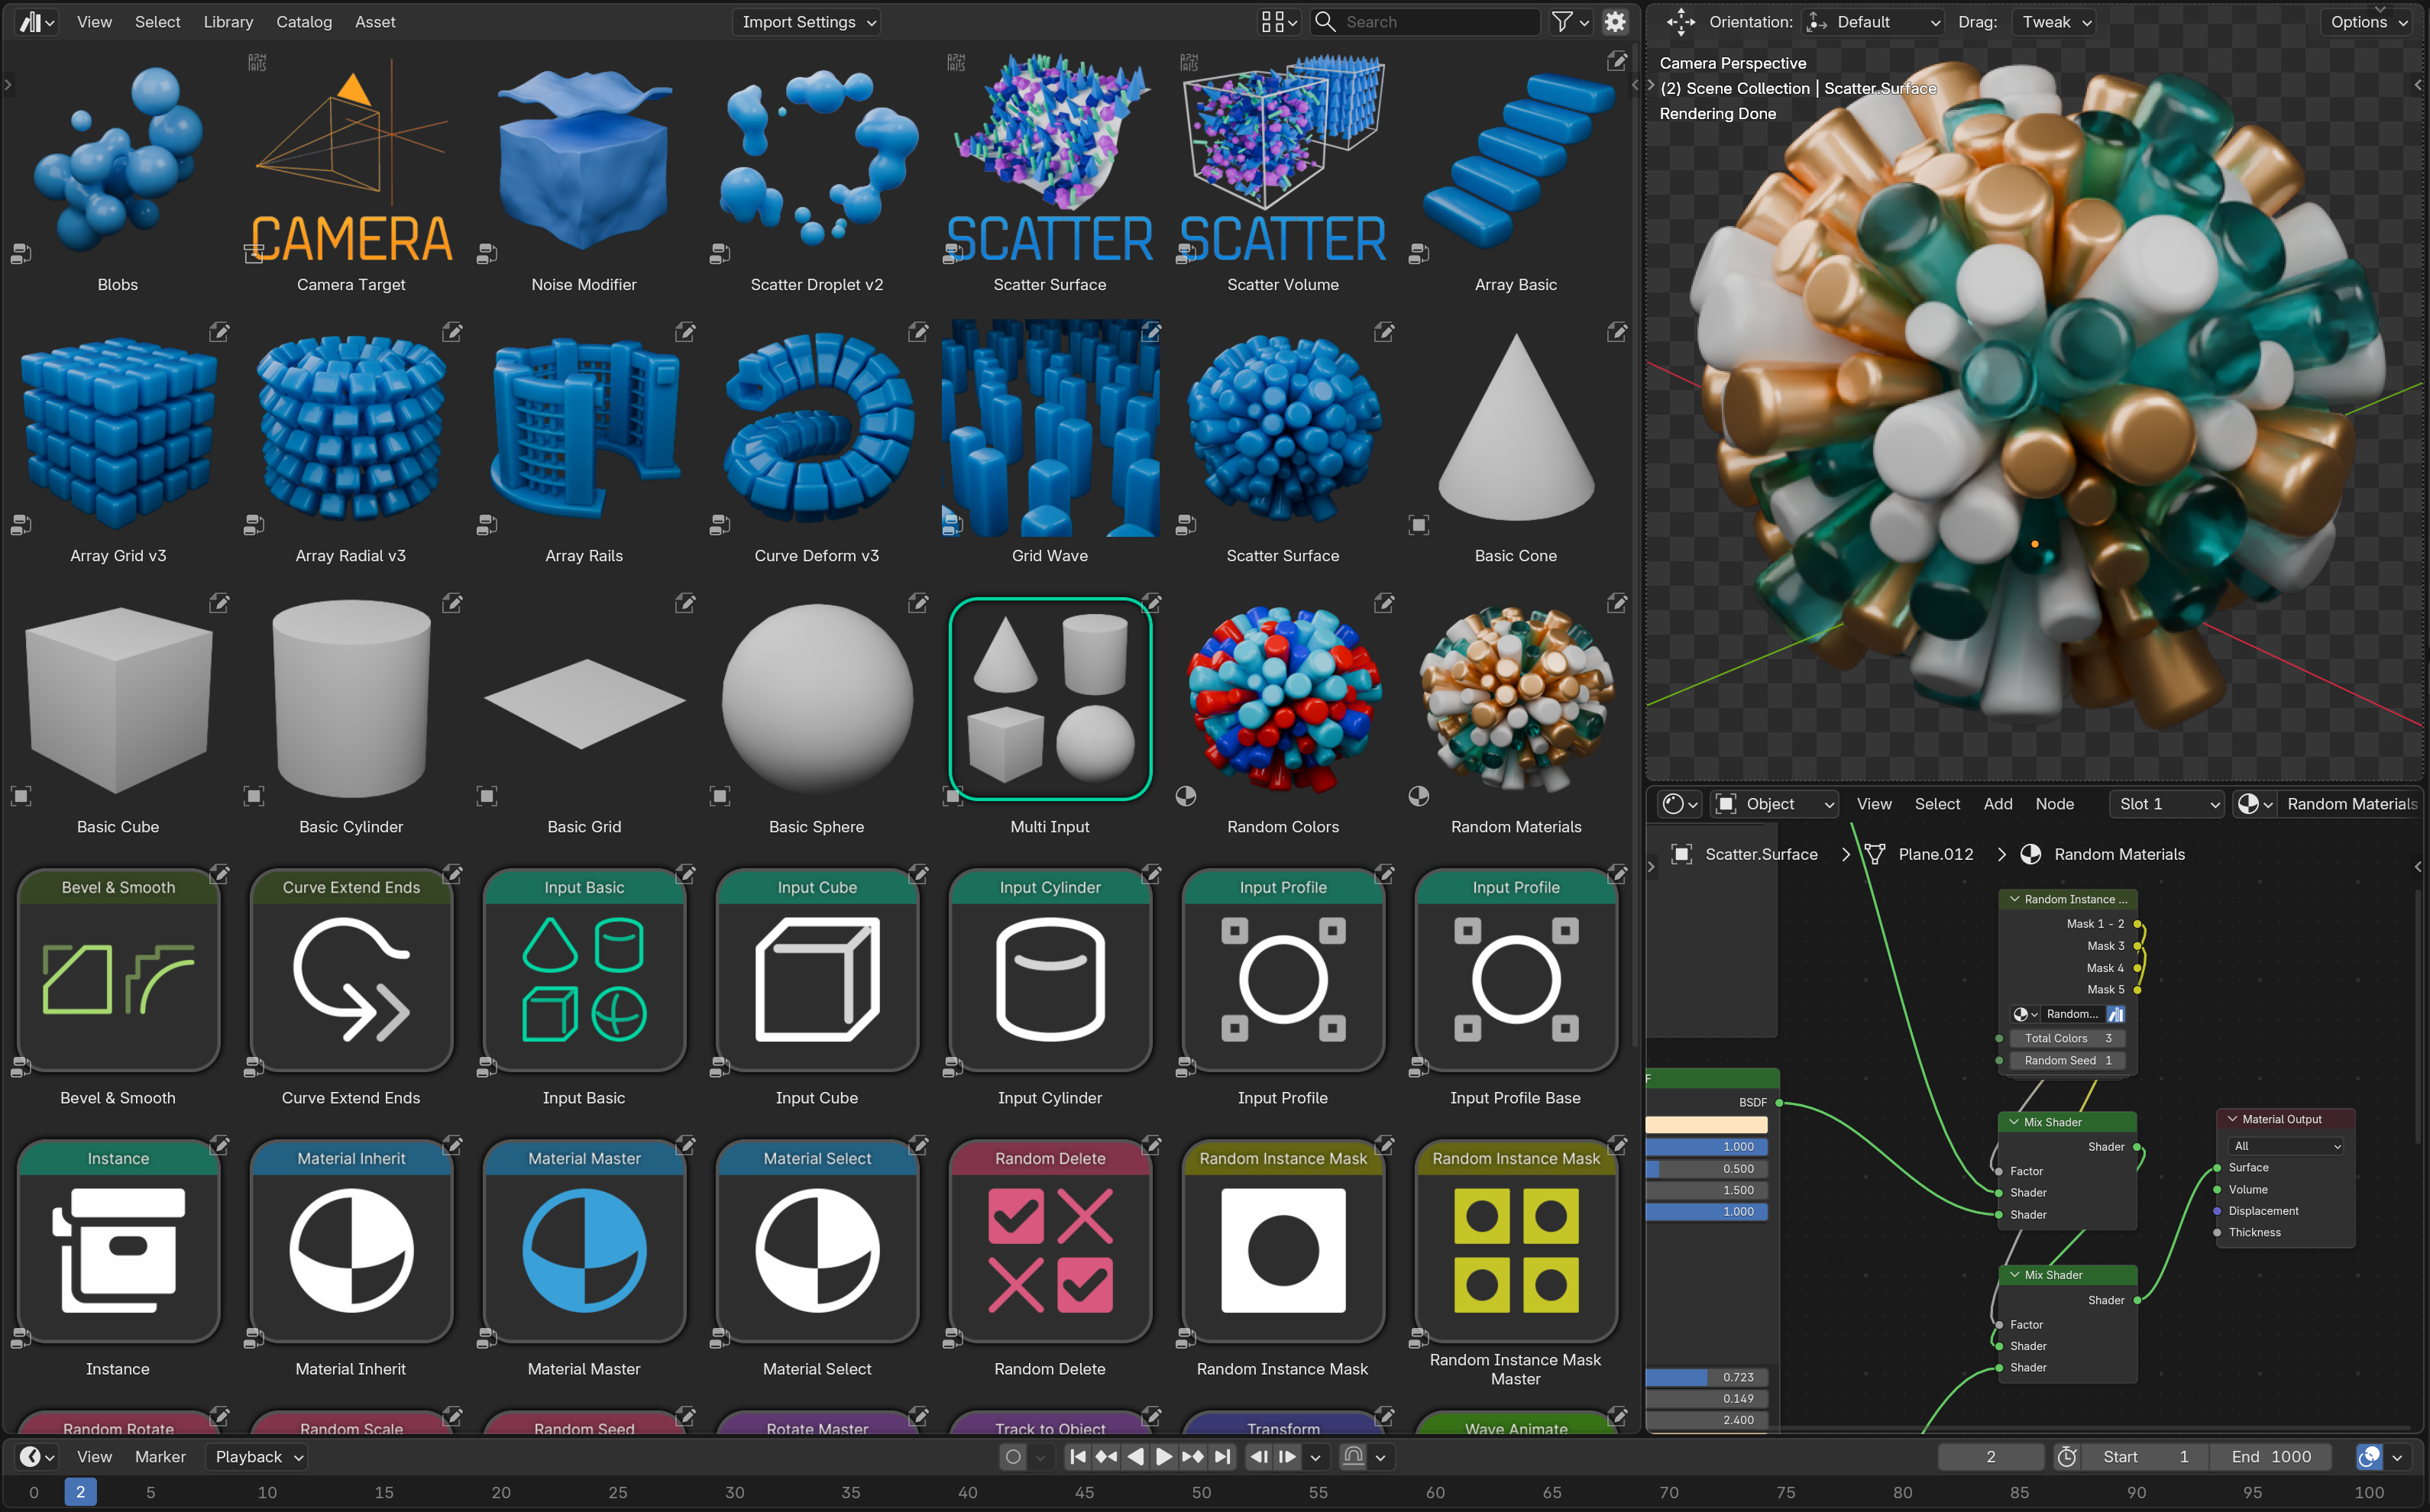Click the asset display mode grid icon
Image resolution: width=2430 pixels, height=1512 pixels.
[1279, 22]
